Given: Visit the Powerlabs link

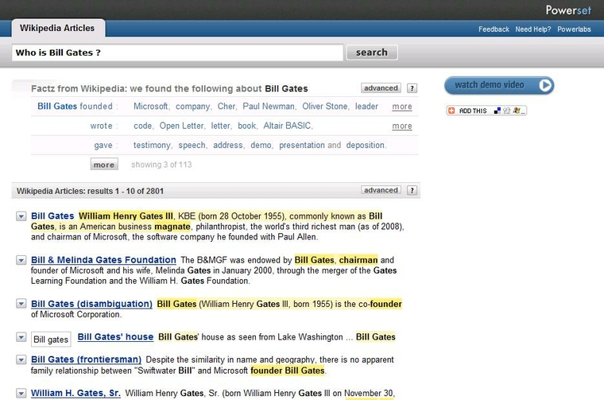Looking at the screenshot, I should pos(574,29).
